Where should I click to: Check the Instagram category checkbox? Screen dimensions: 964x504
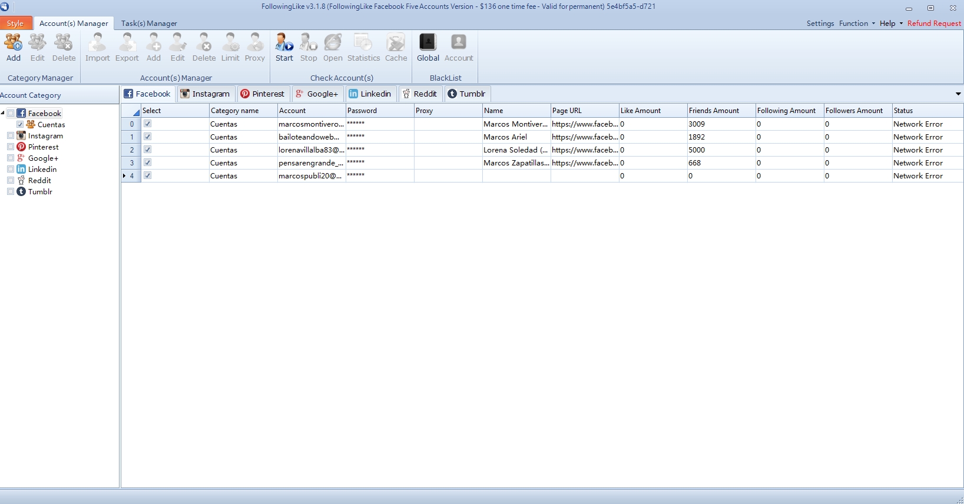(11, 136)
